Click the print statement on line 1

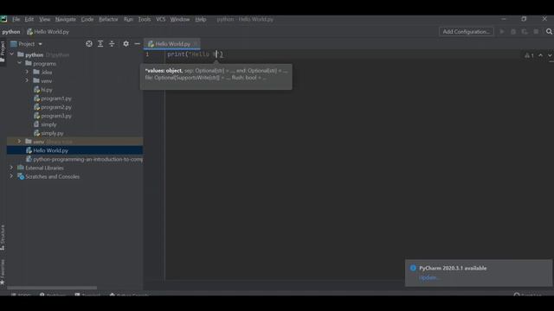[x=195, y=54]
